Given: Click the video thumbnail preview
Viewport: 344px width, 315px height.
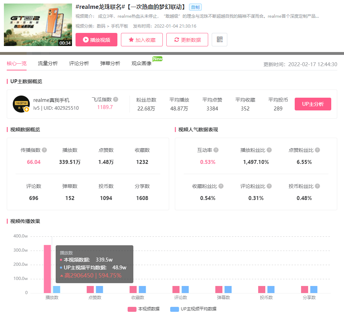Looking at the screenshot, I should tap(38, 25).
